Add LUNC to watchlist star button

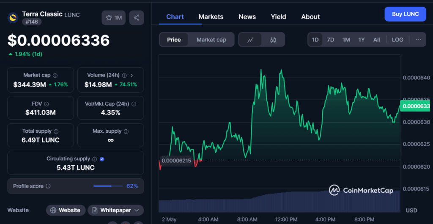[114, 18]
